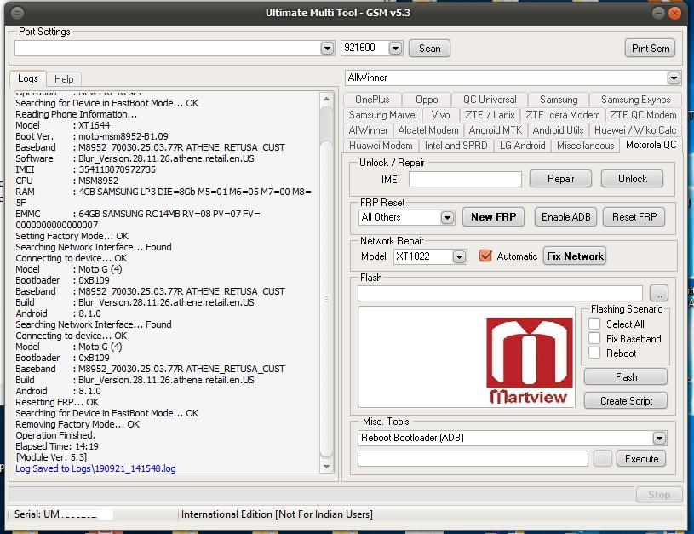Open the Samsung Exynos tab
The width and height of the screenshot is (694, 534).
(635, 100)
